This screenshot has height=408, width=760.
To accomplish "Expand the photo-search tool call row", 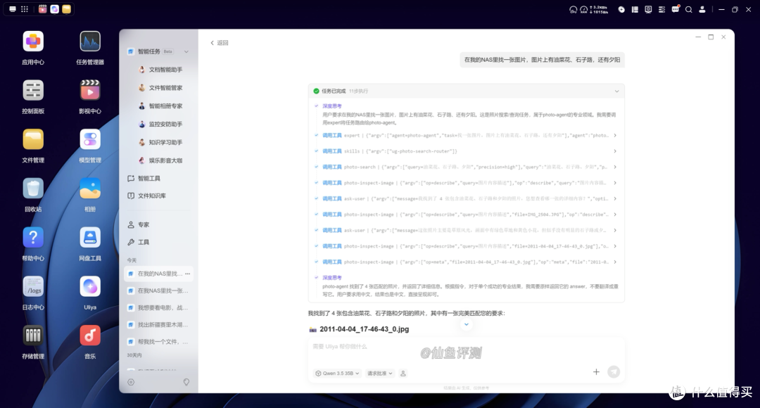I will 465,167.
